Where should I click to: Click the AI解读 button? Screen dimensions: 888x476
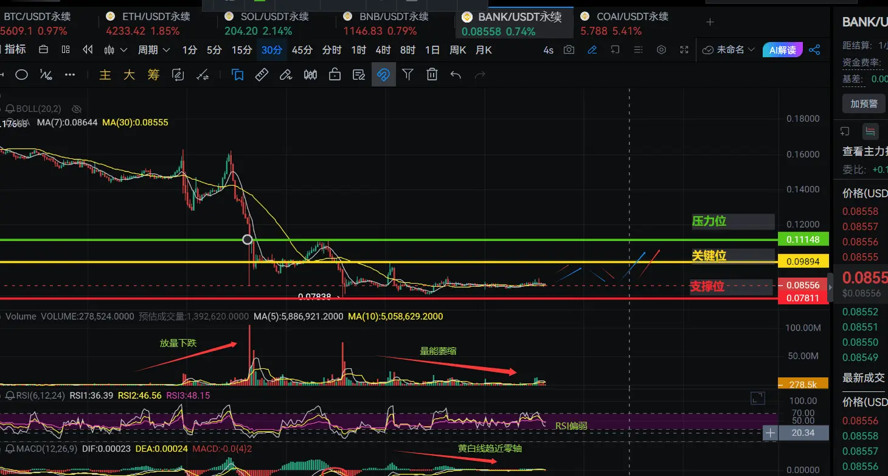[783, 50]
